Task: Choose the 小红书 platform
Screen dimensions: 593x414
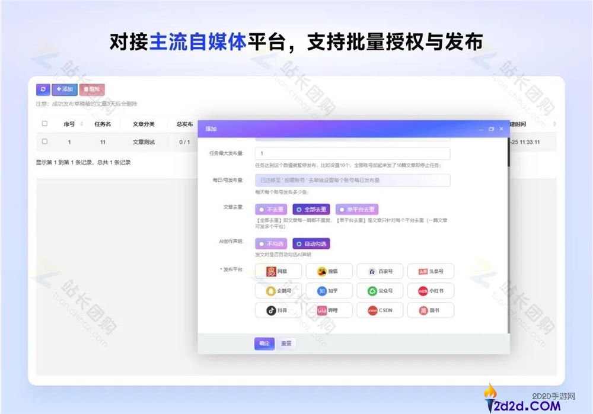Action: tap(431, 291)
